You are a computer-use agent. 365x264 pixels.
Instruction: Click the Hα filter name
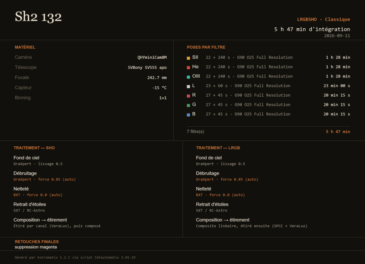tap(195, 67)
